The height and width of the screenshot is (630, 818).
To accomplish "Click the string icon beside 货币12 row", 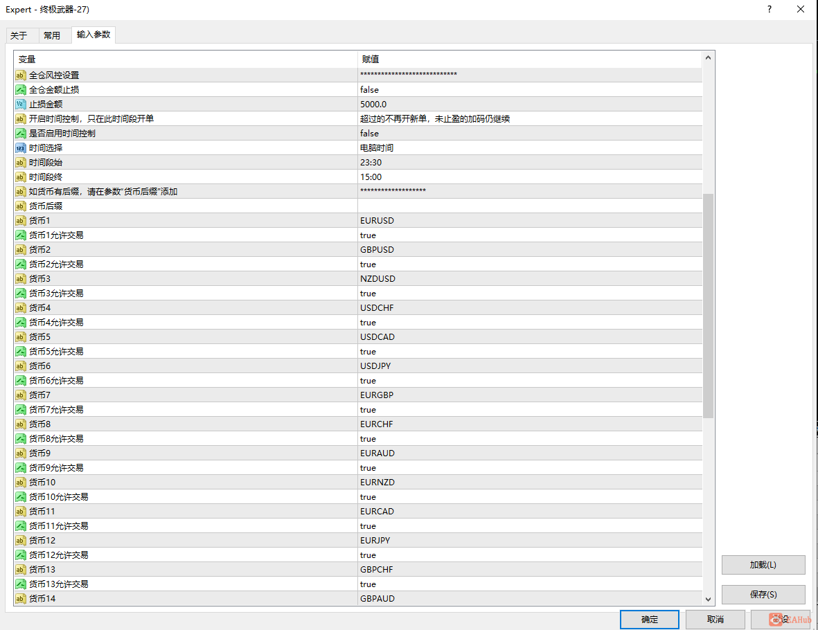I will click(20, 541).
